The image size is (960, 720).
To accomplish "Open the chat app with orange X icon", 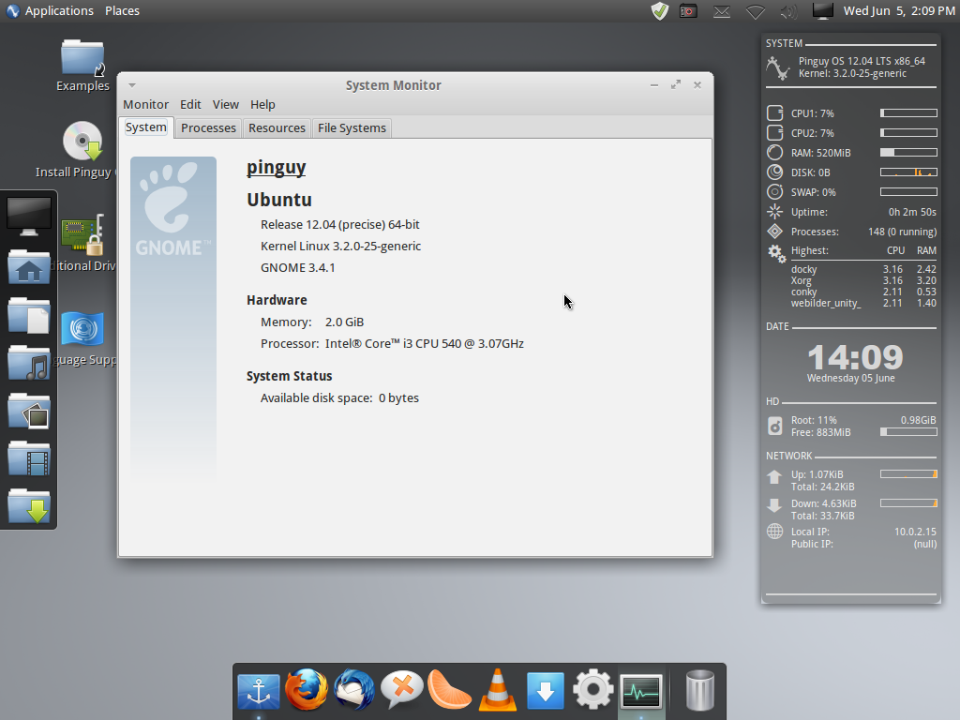I will coord(401,690).
